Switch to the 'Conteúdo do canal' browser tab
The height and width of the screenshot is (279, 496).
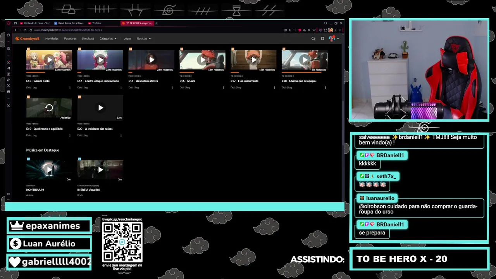(35, 23)
